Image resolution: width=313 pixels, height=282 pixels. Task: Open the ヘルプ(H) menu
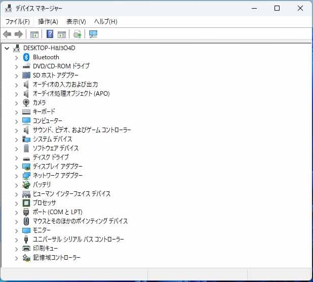pos(105,22)
